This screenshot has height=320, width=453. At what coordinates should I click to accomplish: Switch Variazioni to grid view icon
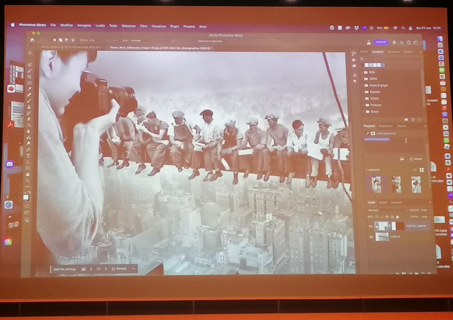422,170
